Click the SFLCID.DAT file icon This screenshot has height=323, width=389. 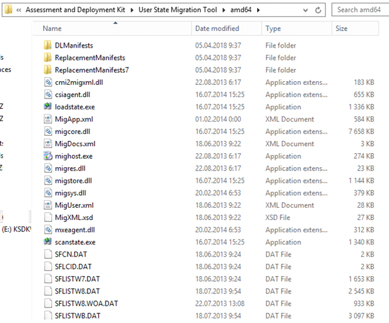pos(48,266)
